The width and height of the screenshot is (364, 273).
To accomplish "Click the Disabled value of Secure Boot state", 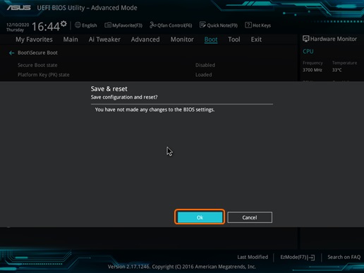I will click(x=205, y=65).
